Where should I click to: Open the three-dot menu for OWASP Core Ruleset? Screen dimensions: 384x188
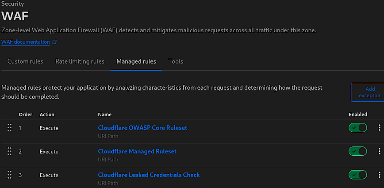click(379, 128)
